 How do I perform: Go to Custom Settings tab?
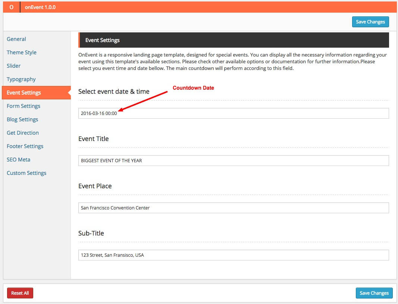click(x=26, y=173)
